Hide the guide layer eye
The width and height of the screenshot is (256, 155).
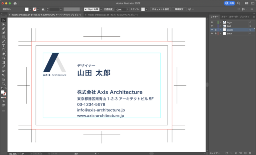point(212,30)
